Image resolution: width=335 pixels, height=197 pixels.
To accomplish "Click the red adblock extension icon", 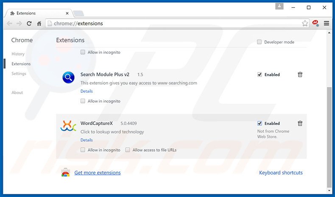I will click(315, 24).
